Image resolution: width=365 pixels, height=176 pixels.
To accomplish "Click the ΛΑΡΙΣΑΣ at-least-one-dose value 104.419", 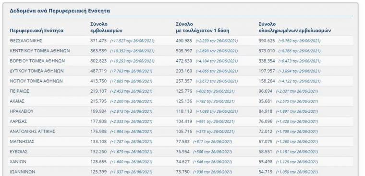I will point(184,121).
